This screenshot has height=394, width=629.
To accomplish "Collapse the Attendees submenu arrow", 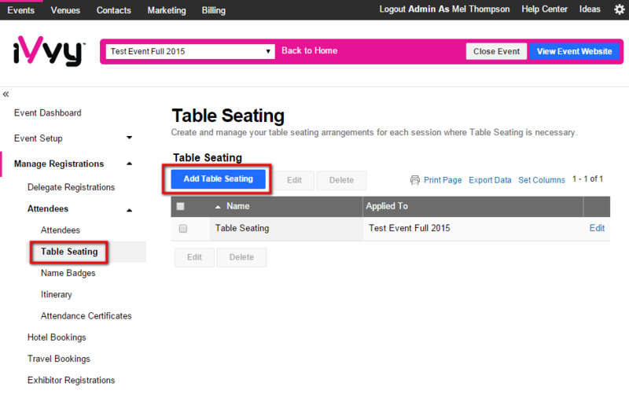I will coord(129,210).
